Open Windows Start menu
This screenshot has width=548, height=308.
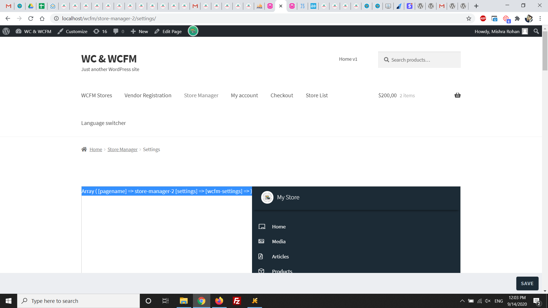coord(9,301)
